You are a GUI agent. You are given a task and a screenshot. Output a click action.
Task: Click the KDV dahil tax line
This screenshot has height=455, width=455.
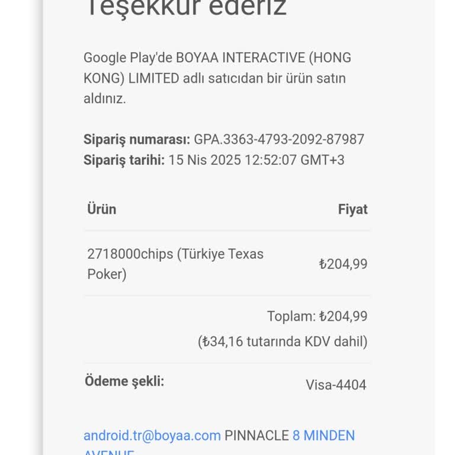[283, 342]
